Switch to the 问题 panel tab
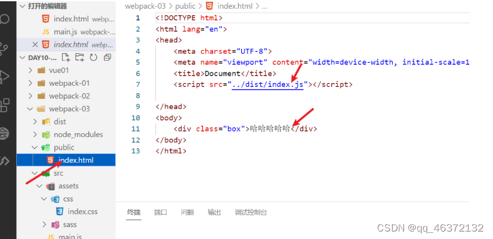This screenshot has height=239, width=493. click(187, 212)
